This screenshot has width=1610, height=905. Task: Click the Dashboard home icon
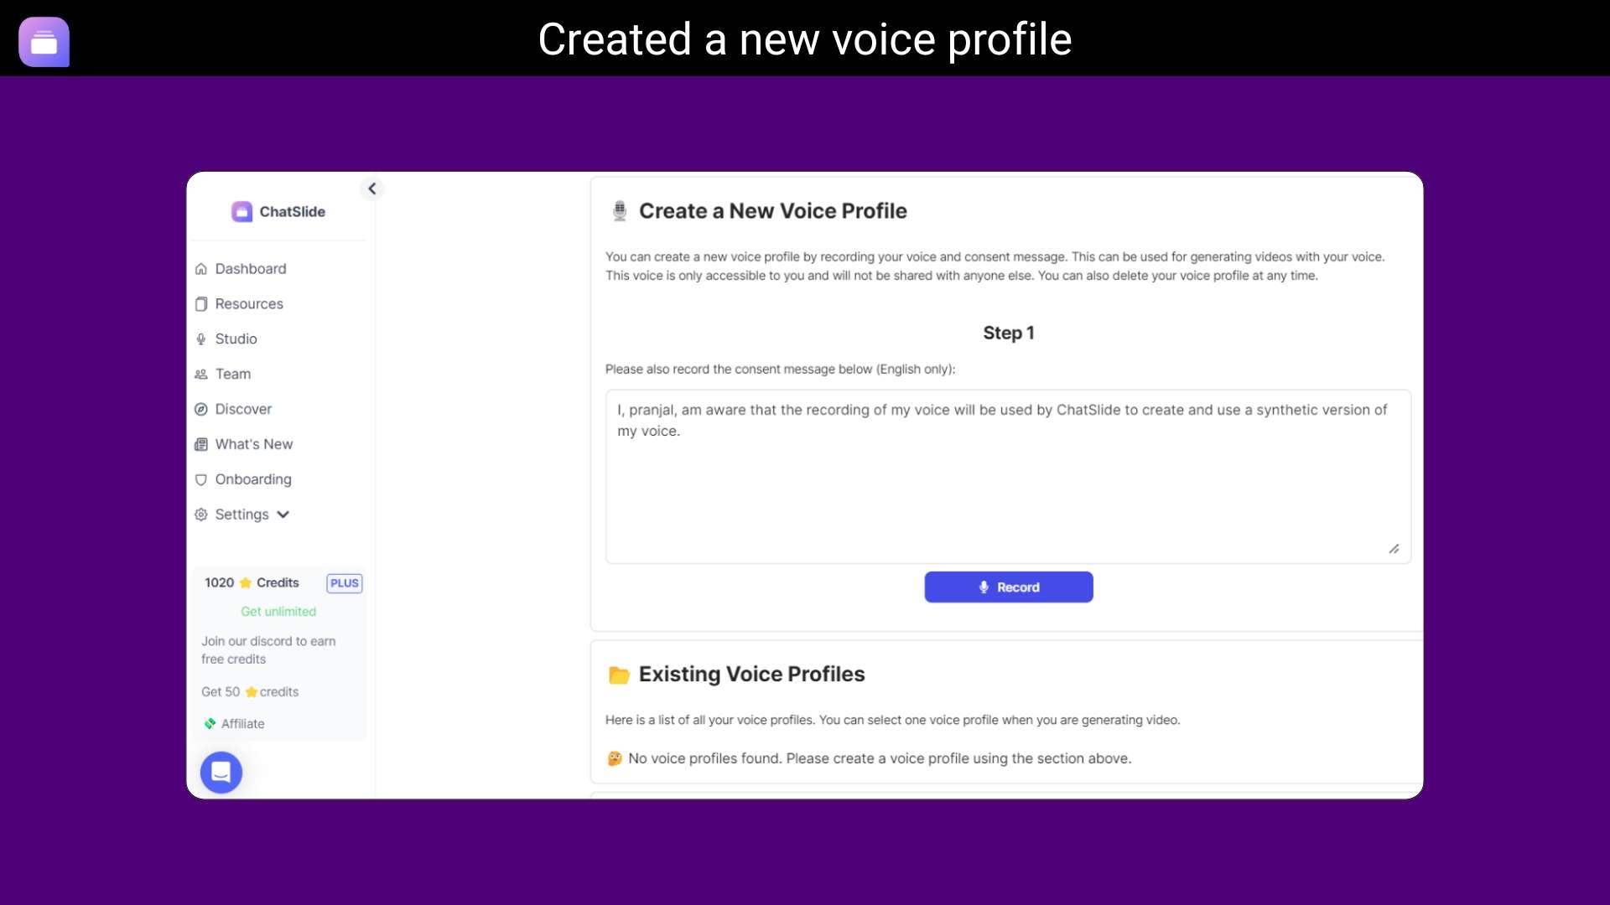(201, 269)
